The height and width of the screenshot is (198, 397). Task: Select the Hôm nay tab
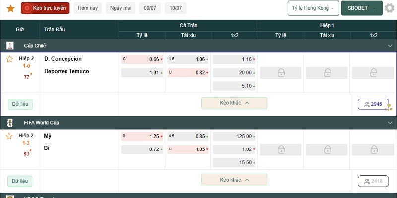point(88,8)
